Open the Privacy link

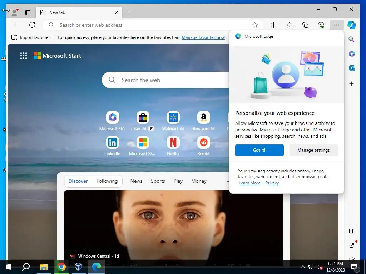click(272, 183)
